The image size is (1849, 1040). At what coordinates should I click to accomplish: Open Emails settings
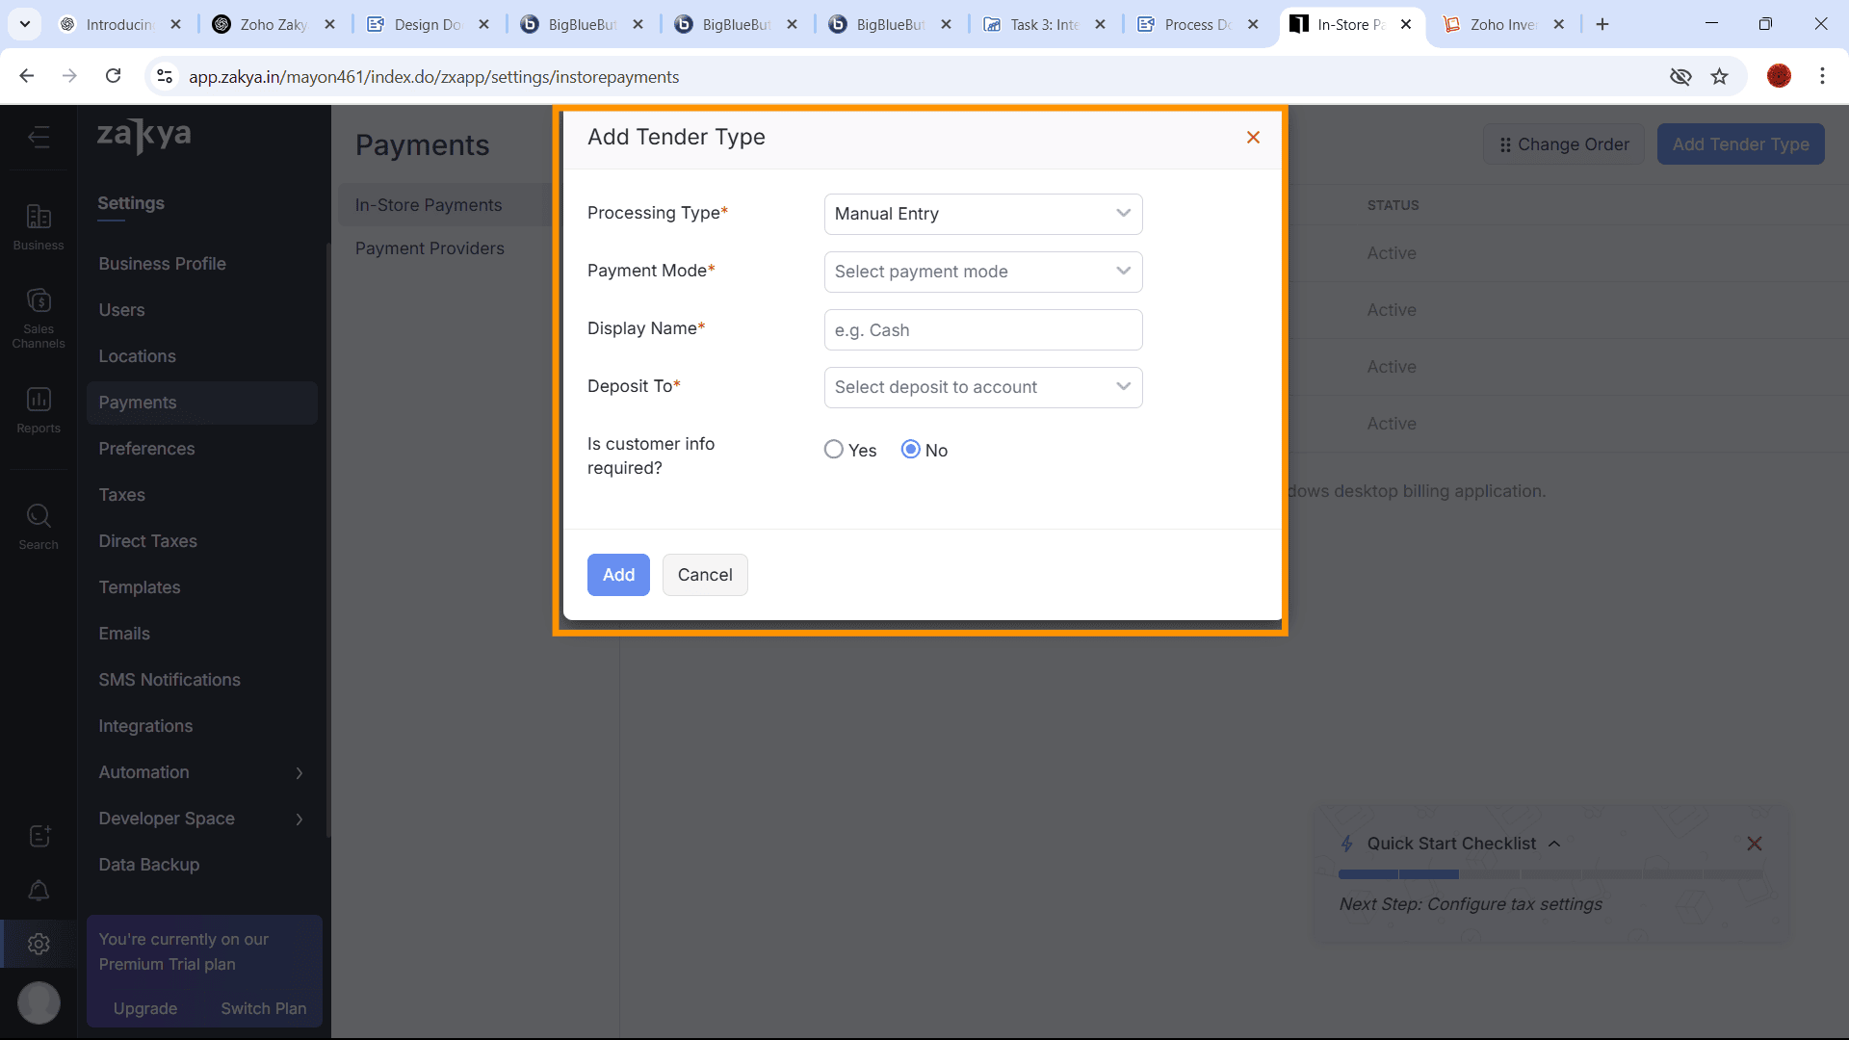(124, 634)
